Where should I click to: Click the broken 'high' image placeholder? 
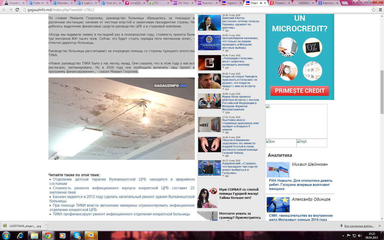312,143
